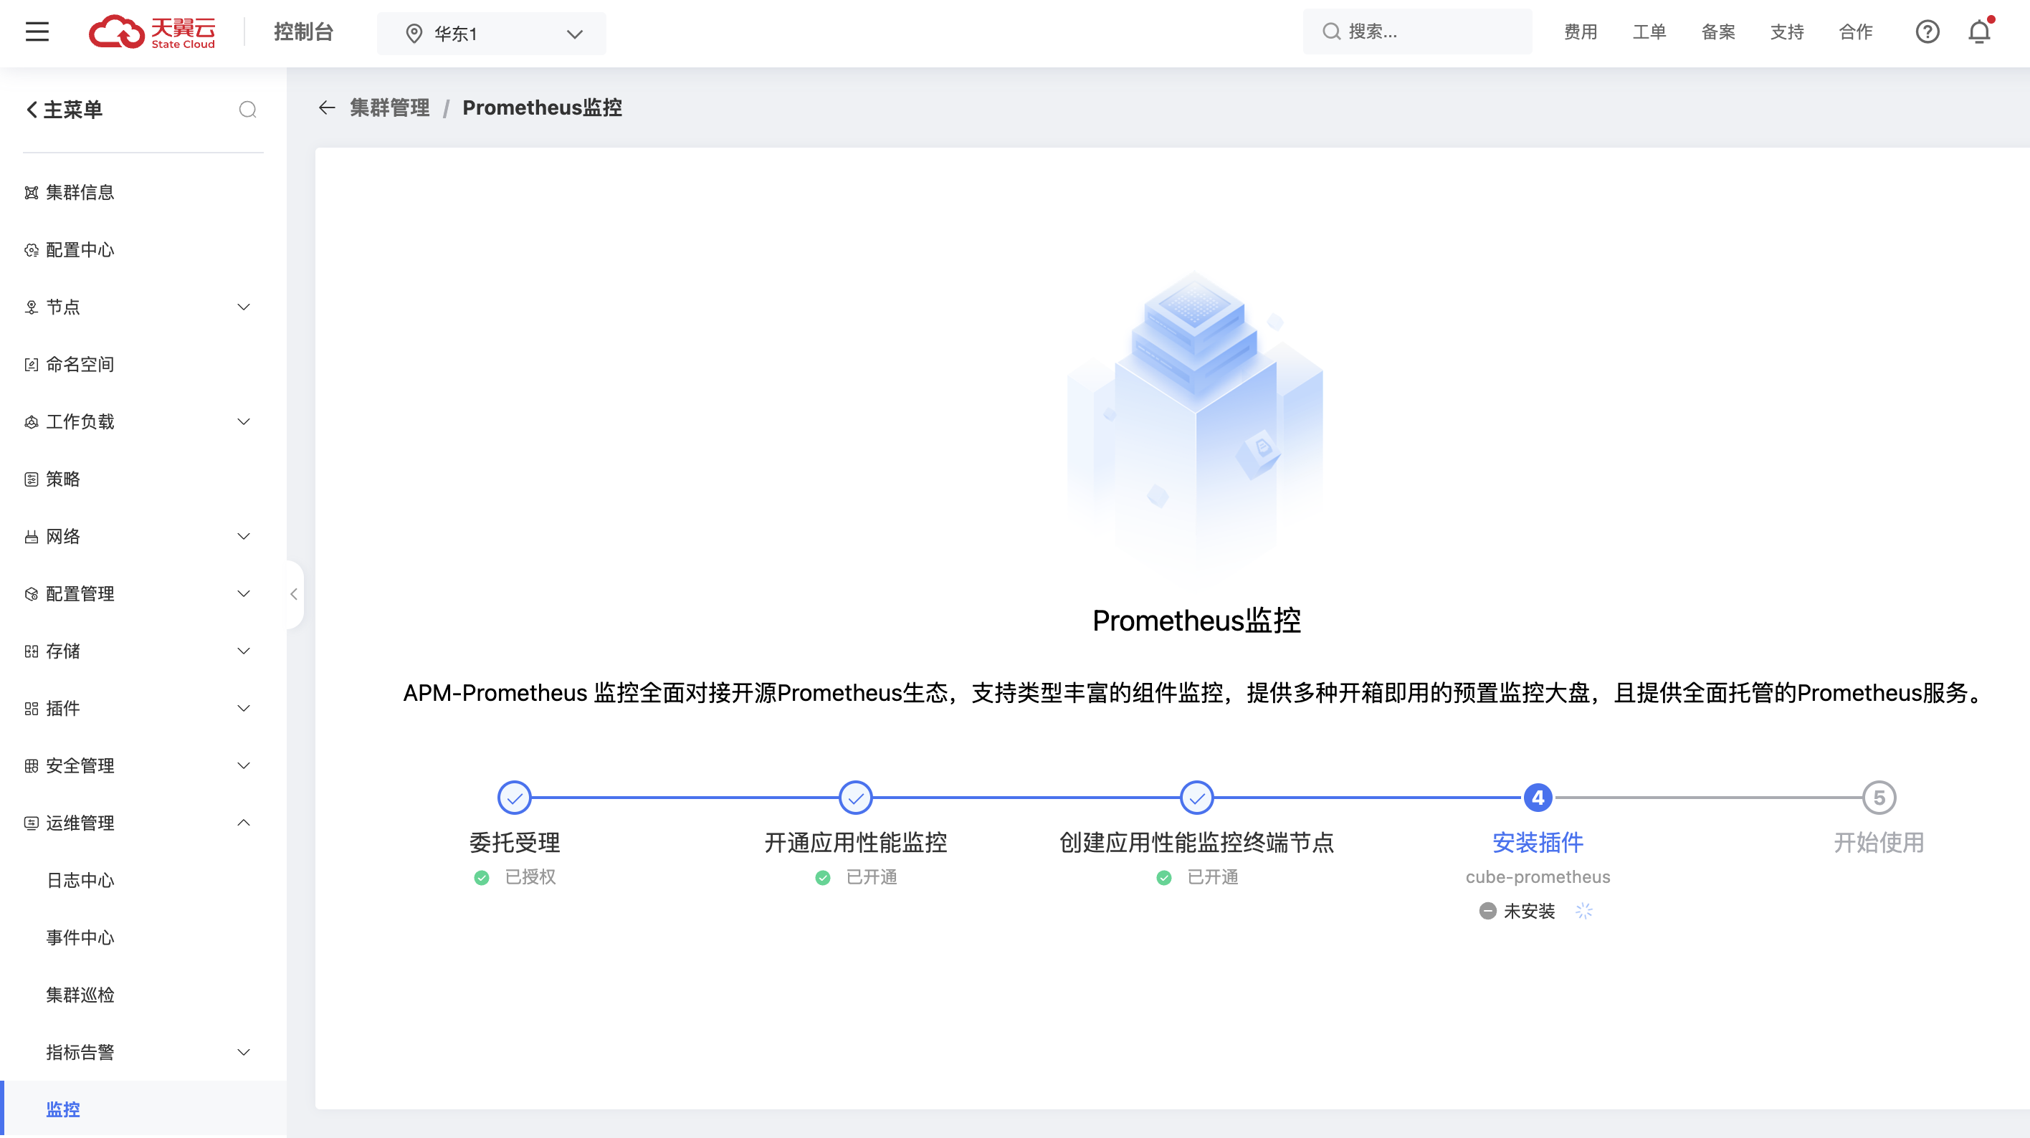Click the 网络 network icon
The width and height of the screenshot is (2030, 1138).
(32, 537)
